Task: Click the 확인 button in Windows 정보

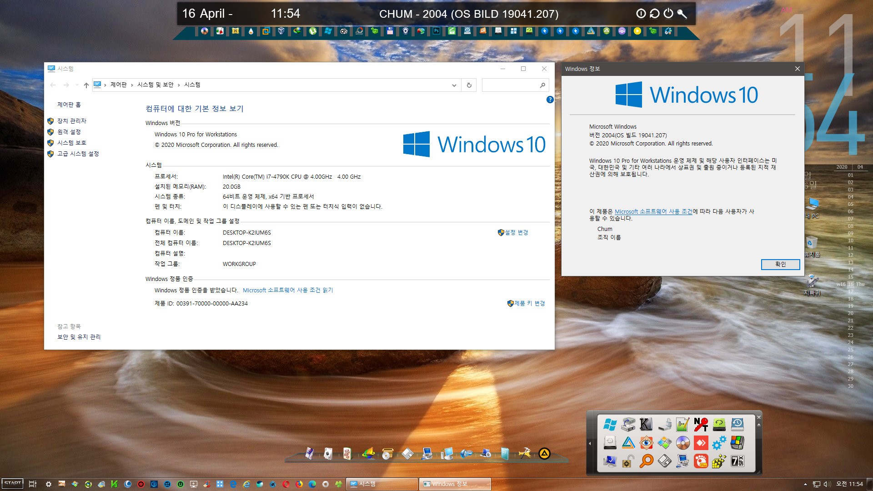Action: [780, 264]
